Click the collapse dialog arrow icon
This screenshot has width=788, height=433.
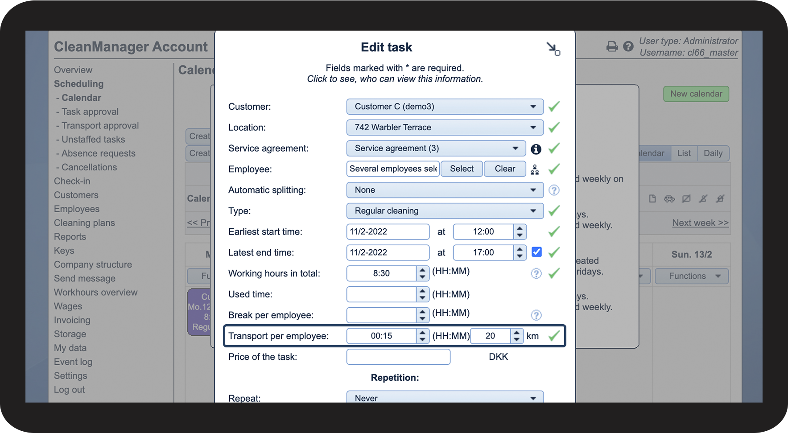(x=553, y=49)
